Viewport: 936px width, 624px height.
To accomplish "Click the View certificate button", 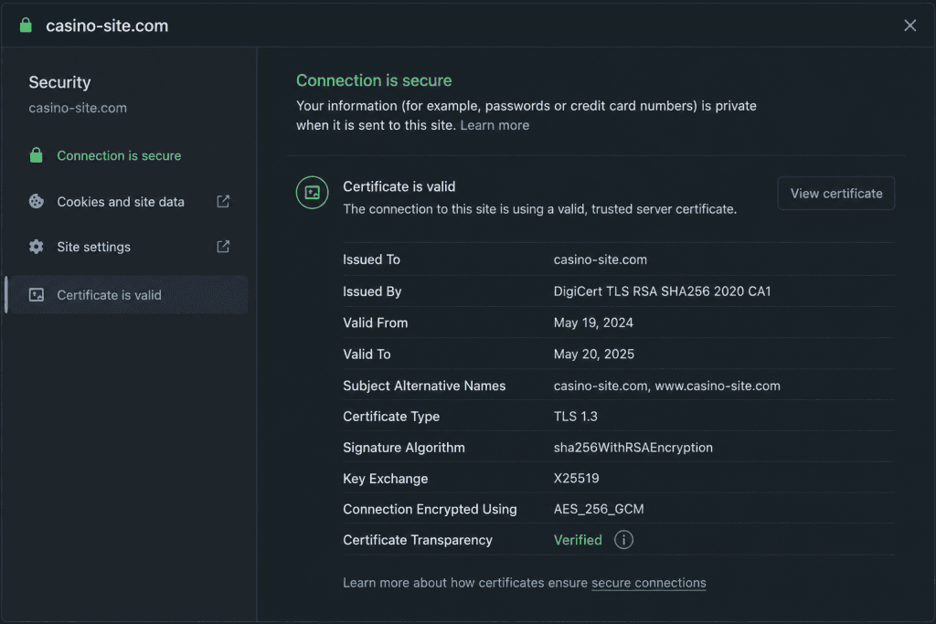I will coord(835,194).
